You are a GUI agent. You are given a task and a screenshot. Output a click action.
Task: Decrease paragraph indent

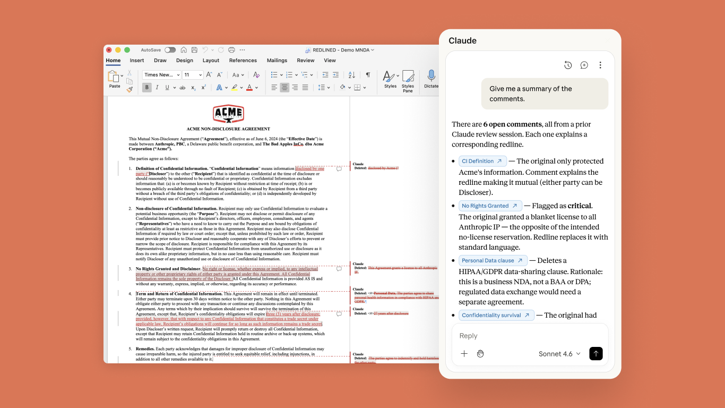click(325, 75)
